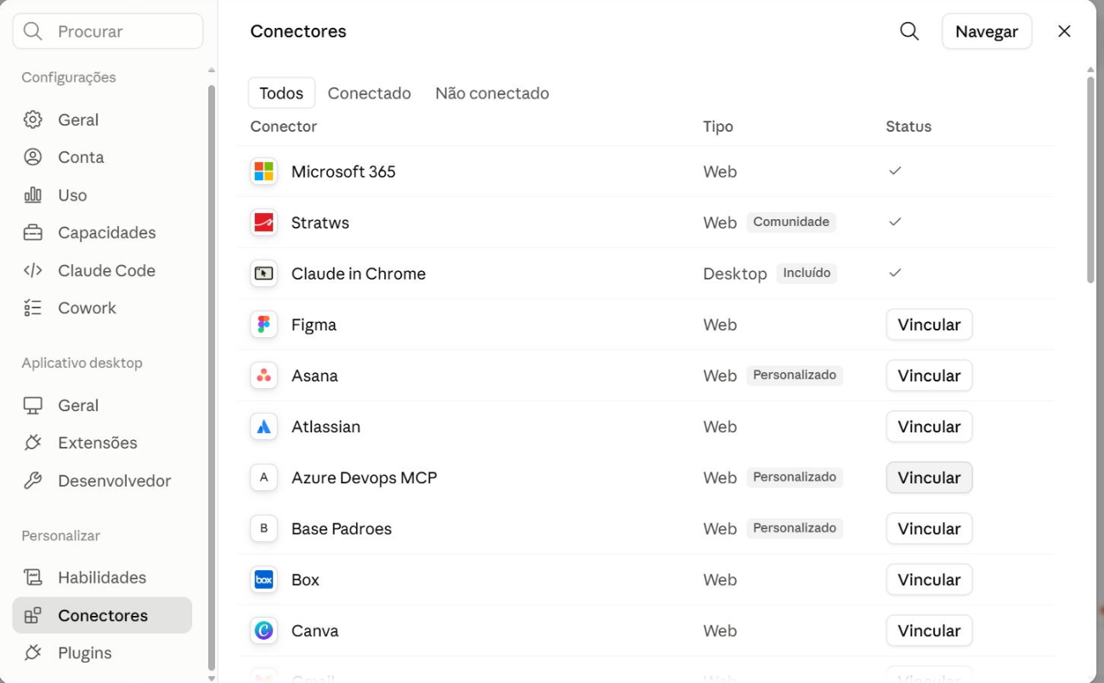Open the Box connector icon
Screen dimensions: 1104x683
click(264, 579)
